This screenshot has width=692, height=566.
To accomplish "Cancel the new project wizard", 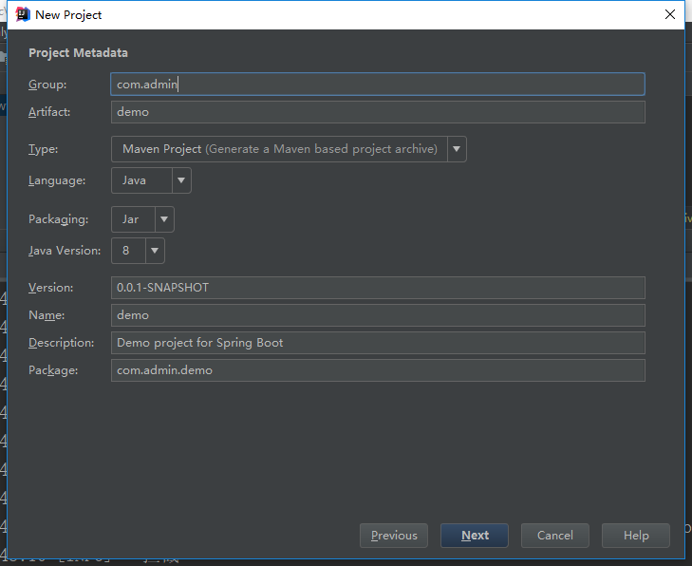I will pyautogui.click(x=555, y=536).
